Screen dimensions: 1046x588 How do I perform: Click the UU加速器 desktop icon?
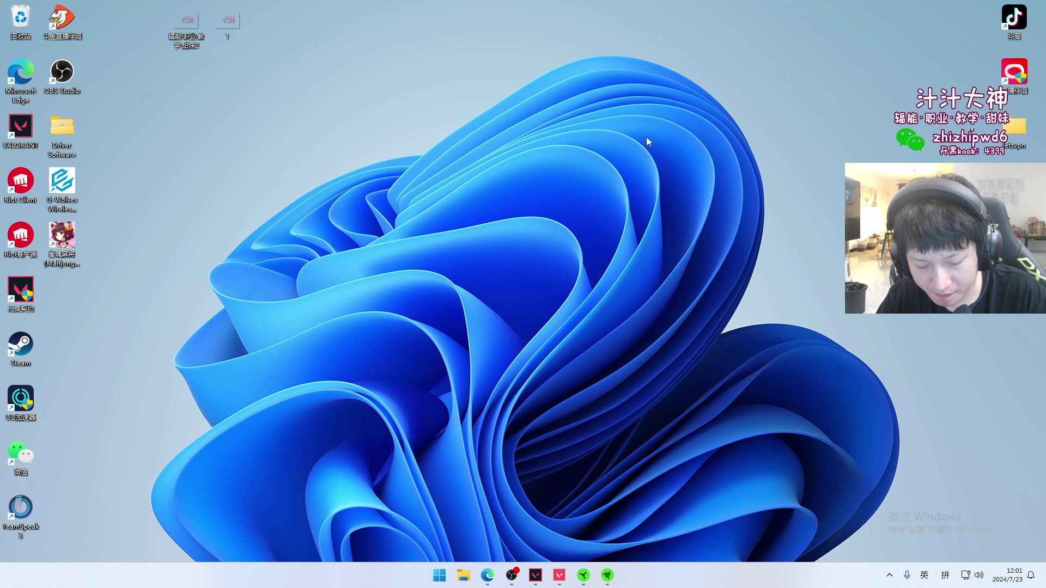click(x=21, y=399)
